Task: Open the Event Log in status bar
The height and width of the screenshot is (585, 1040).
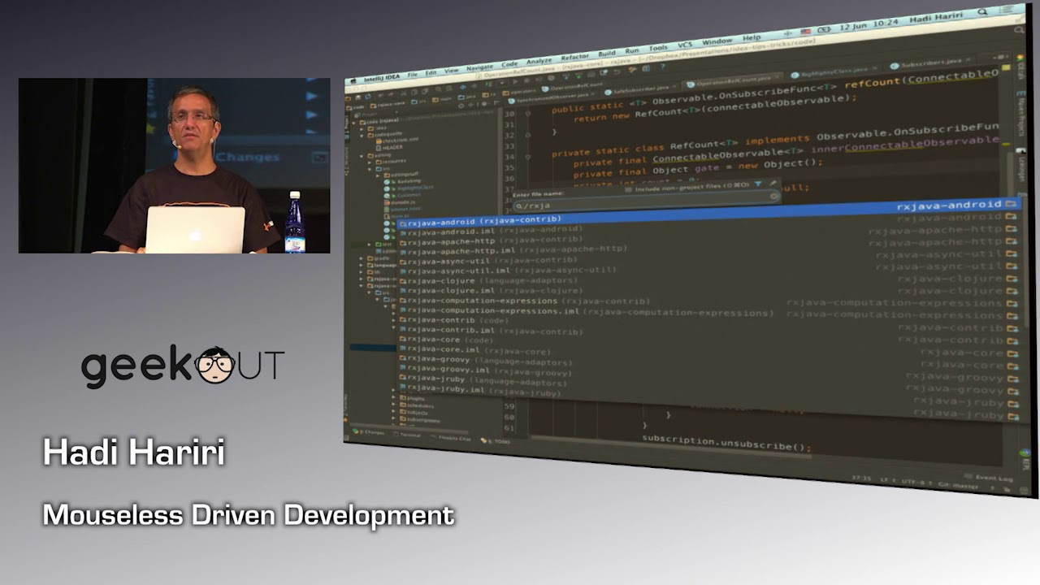Action: pos(990,479)
